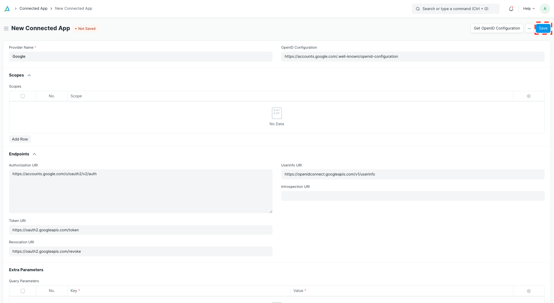Select all rows in Scopes table

click(23, 96)
